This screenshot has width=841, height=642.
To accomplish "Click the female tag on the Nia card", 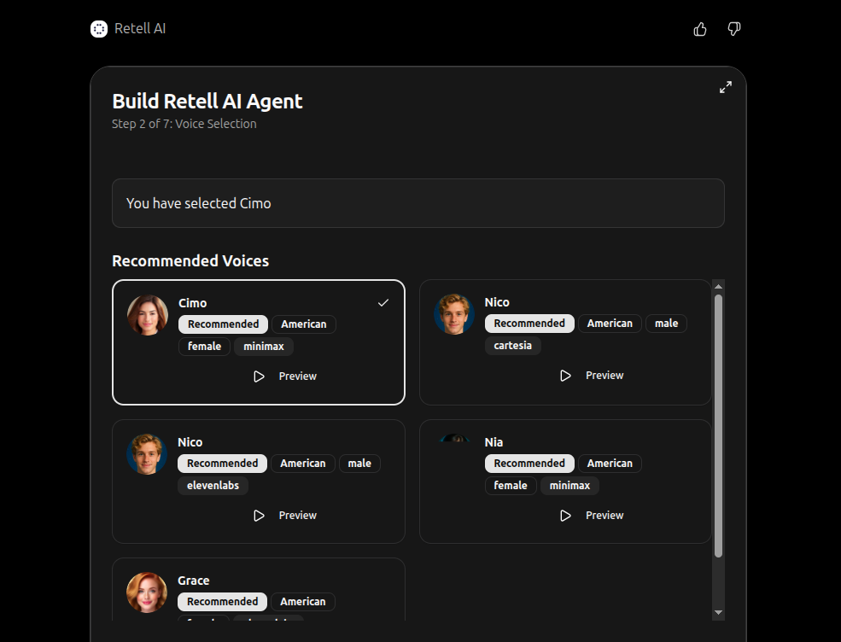I will tap(511, 486).
